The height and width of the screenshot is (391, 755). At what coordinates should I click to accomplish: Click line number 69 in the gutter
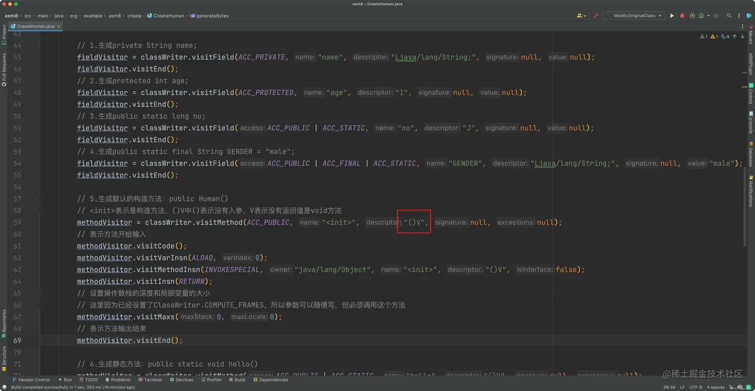tap(17, 341)
